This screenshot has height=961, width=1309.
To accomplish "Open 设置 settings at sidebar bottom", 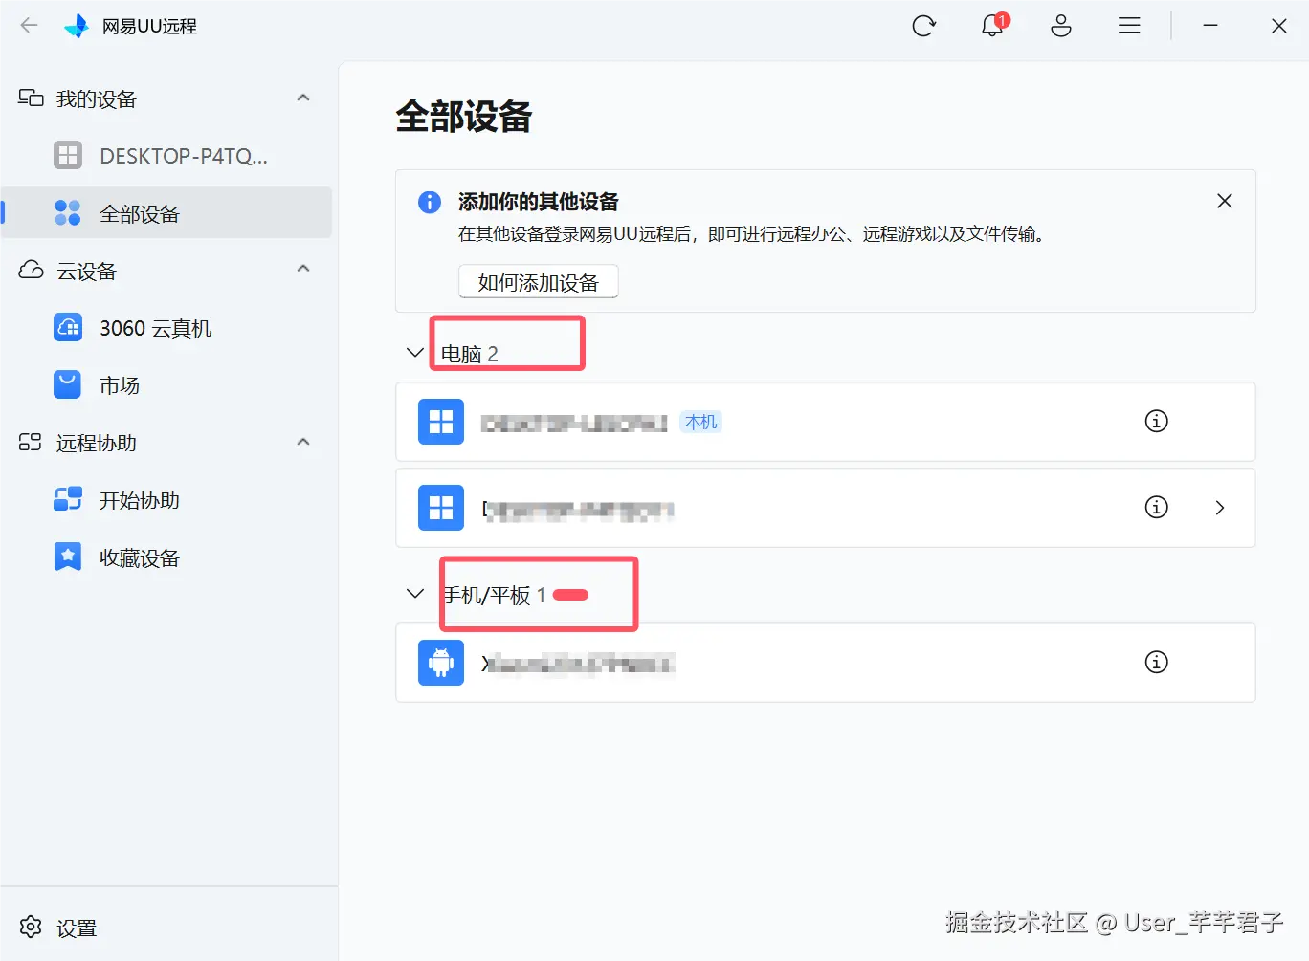I will point(77,928).
